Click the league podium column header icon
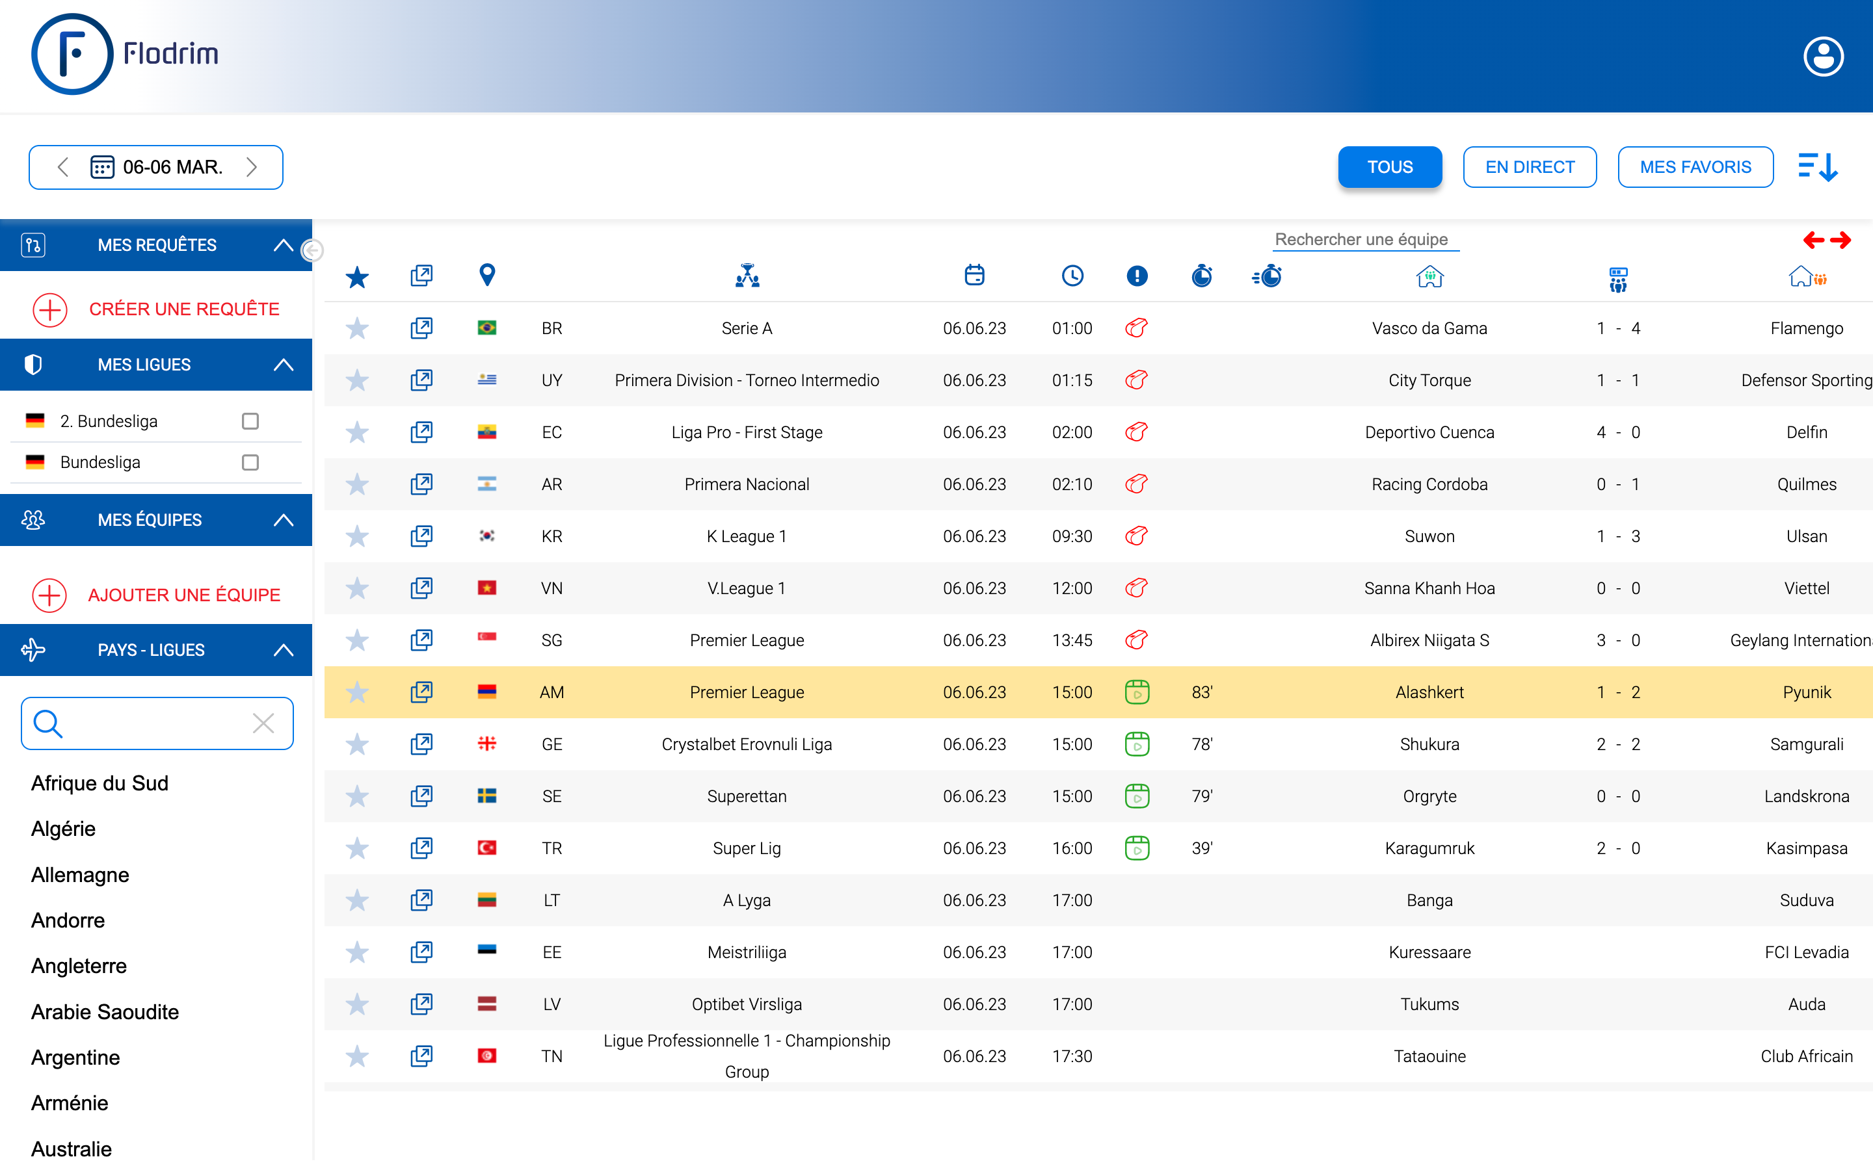 pyautogui.click(x=747, y=276)
